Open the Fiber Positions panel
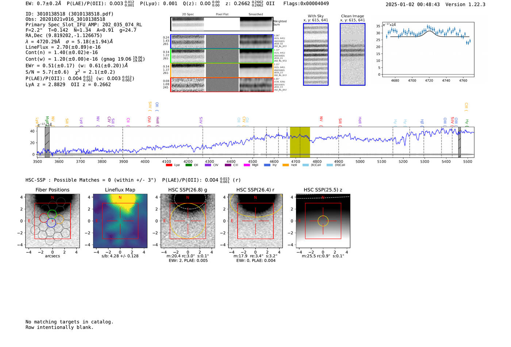511x347 pixels. click(x=53, y=221)
